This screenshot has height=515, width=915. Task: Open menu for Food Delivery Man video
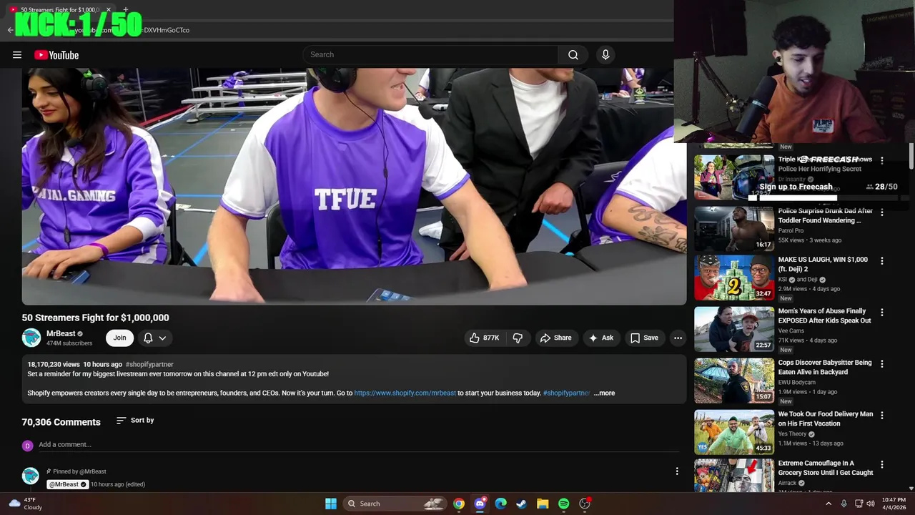click(881, 416)
